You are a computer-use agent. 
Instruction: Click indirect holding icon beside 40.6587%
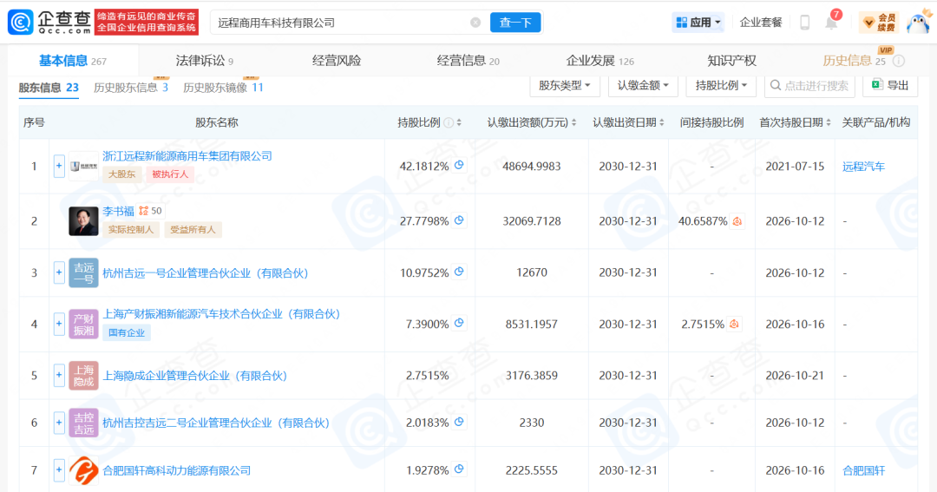(737, 221)
